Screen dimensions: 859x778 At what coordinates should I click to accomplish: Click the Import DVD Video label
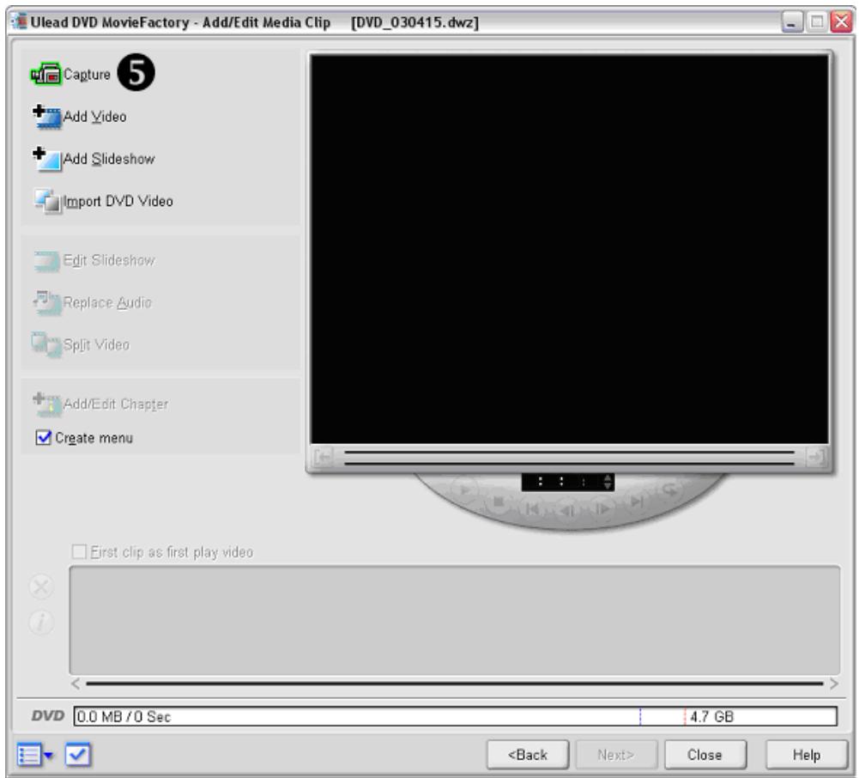[x=118, y=201]
